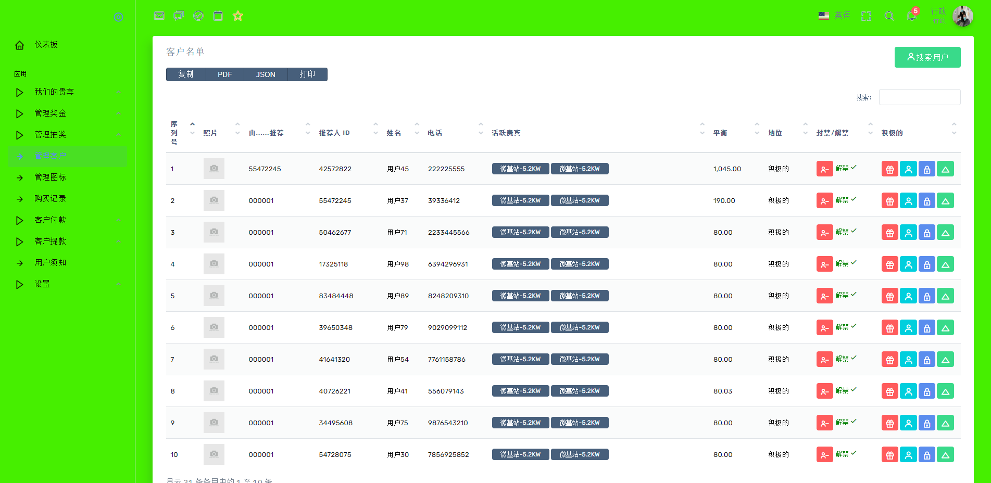Click red gift icon for row 1
991x483 pixels.
coord(889,169)
